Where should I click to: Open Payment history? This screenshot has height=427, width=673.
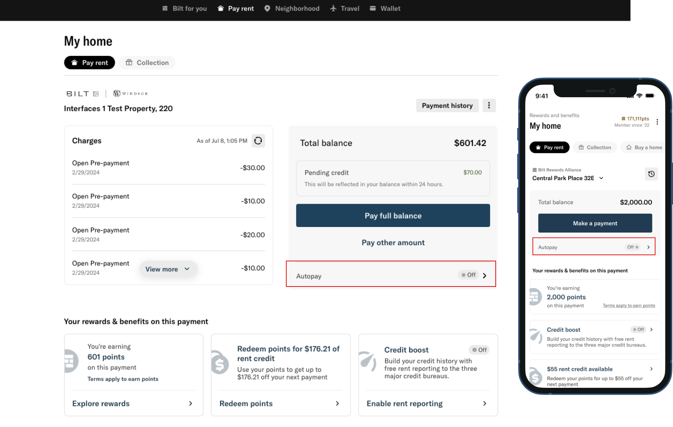(x=447, y=105)
